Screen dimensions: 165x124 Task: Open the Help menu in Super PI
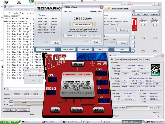(x=27, y=10)
